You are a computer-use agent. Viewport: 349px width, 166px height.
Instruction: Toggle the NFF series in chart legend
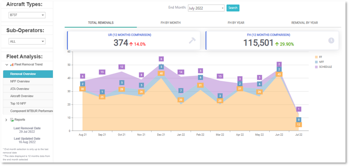tap(322, 62)
